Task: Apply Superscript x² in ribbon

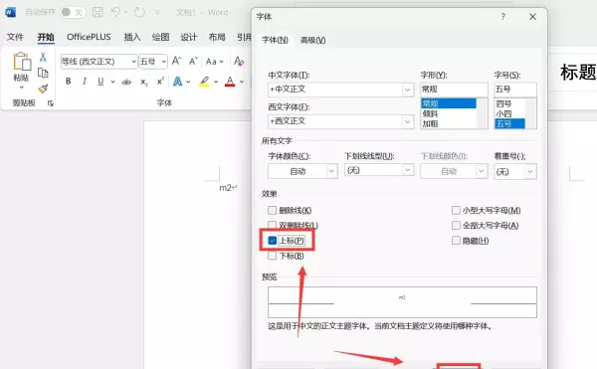Action: point(160,81)
